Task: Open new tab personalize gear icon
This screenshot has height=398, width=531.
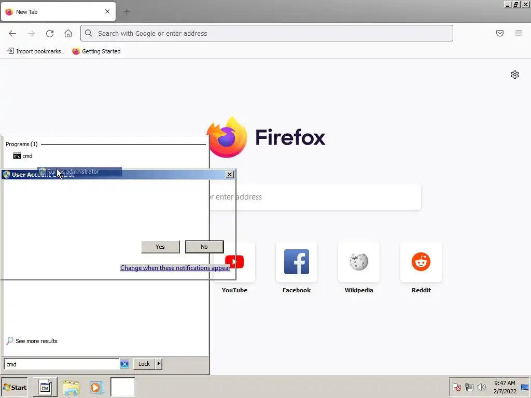Action: pos(515,75)
